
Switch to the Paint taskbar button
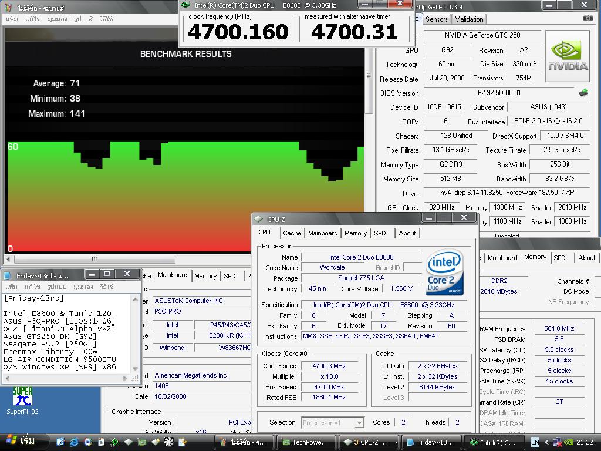pyautogui.click(x=244, y=442)
